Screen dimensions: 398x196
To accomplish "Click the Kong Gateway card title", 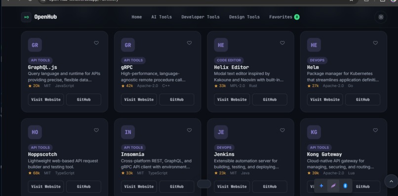I will click(x=324, y=155).
